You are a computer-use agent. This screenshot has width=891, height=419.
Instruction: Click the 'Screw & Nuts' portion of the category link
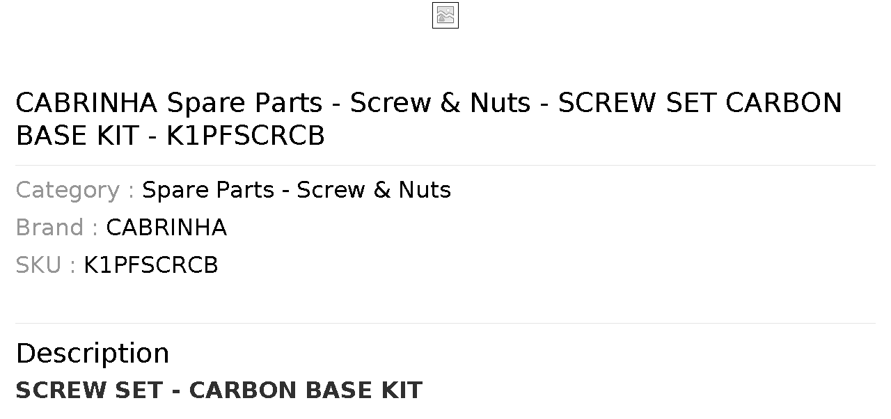point(374,190)
